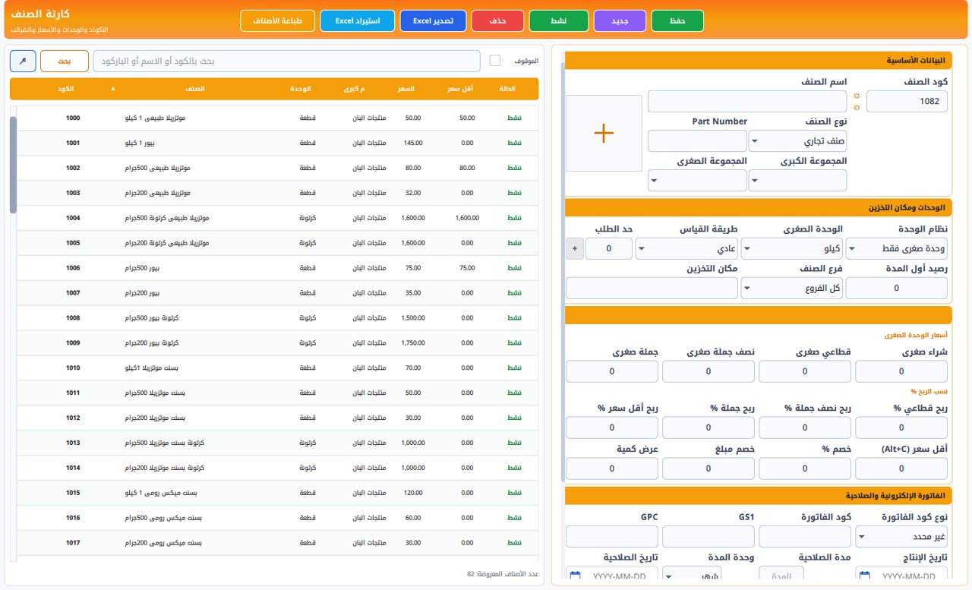Select the row بيور 1 كيلو
Screen dimensions: 972x590
click(277, 143)
